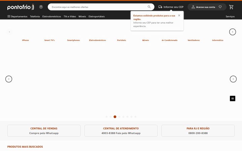Select the first carousel indicator dot

pos(107,117)
